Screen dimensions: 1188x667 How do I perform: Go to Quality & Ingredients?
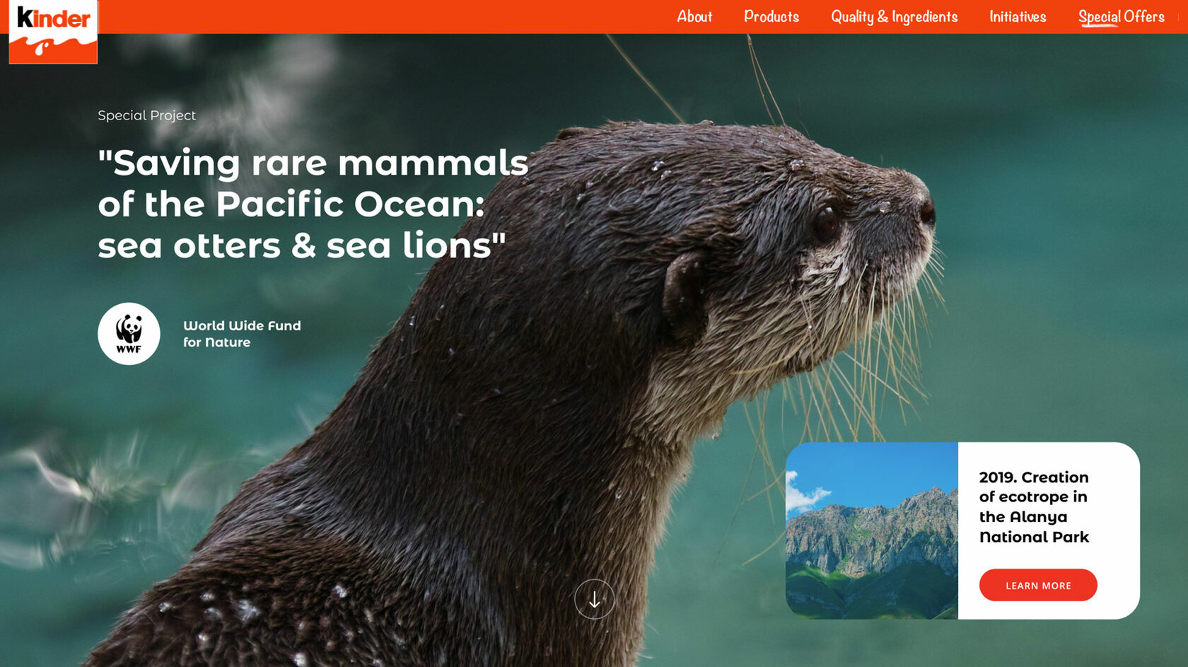(x=895, y=17)
